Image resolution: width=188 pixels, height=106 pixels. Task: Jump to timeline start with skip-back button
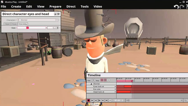tap(92, 101)
